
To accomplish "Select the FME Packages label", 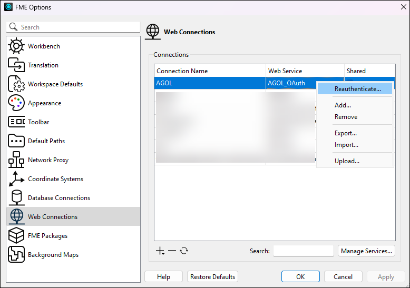I will pos(47,236).
